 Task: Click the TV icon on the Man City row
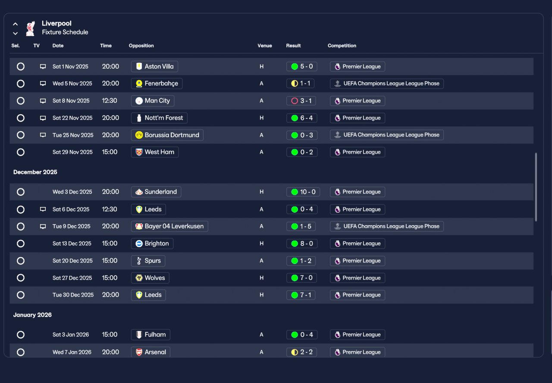click(x=43, y=101)
